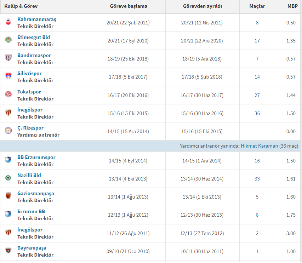
Task: Click the Ç. Rizespor club crest icon
Action: coord(8,131)
